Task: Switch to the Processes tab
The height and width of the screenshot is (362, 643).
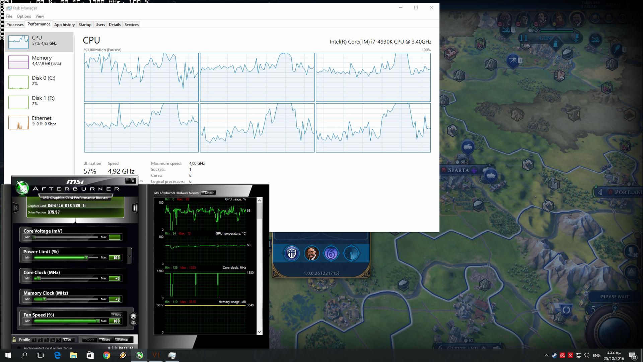Action: tap(15, 24)
